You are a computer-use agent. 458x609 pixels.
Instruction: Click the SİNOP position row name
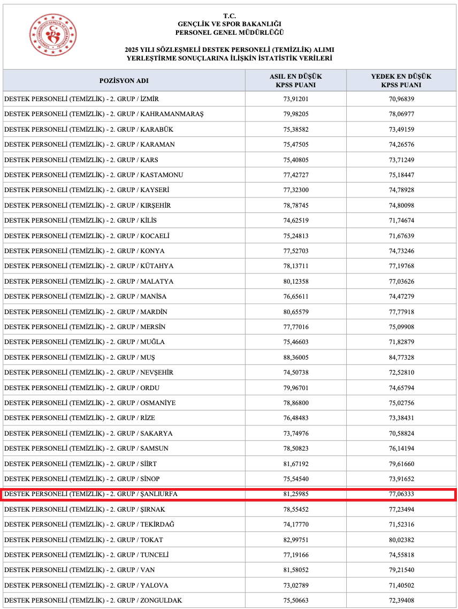82,479
